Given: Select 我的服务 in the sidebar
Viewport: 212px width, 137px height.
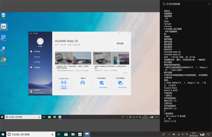Looking at the screenshot, I should click(37, 67).
